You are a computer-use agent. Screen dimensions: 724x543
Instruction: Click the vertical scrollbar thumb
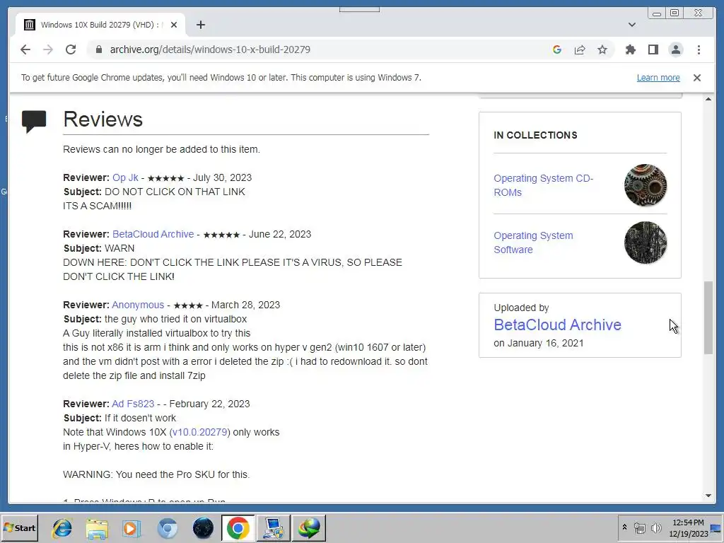(x=708, y=317)
